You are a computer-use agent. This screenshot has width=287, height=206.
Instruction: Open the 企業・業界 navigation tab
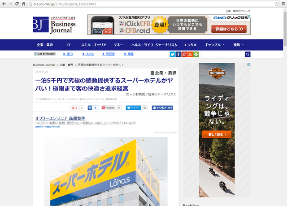[45, 45]
